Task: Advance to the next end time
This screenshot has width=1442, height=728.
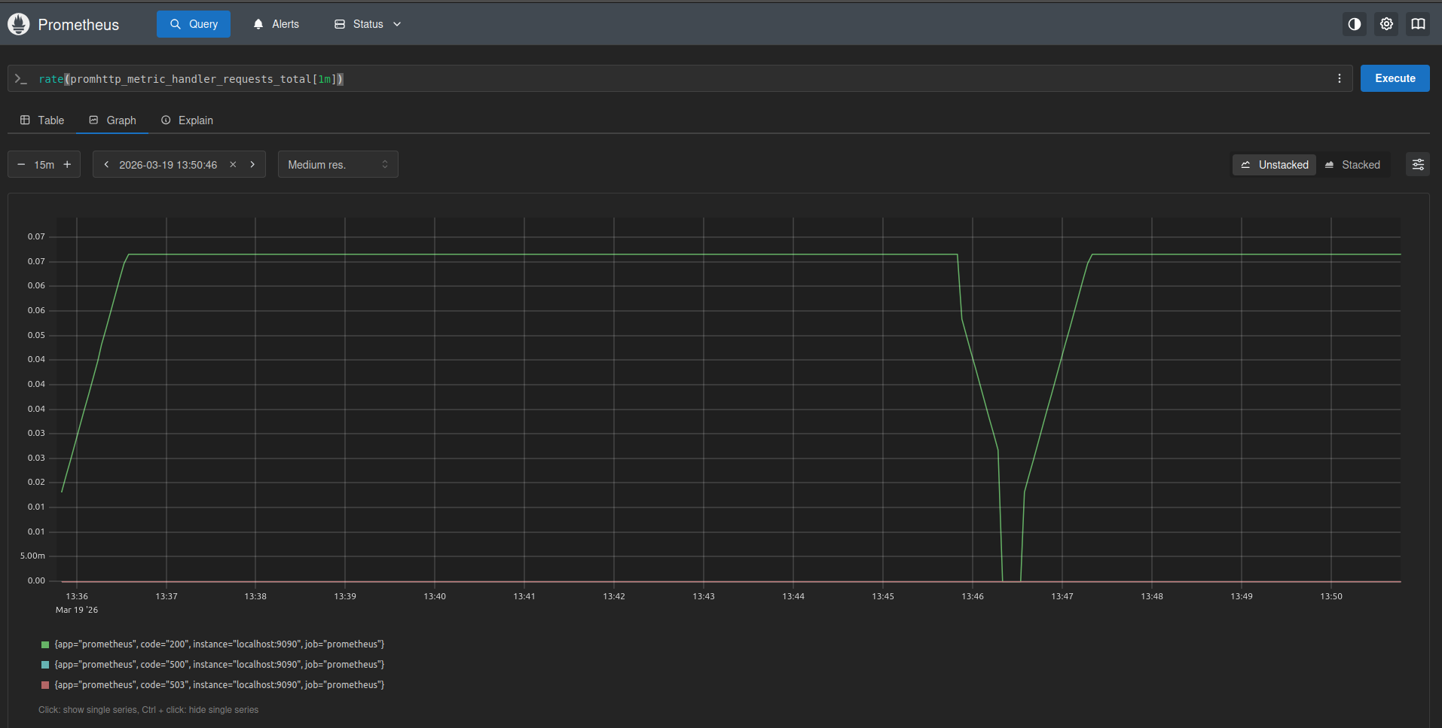Action: tap(252, 165)
